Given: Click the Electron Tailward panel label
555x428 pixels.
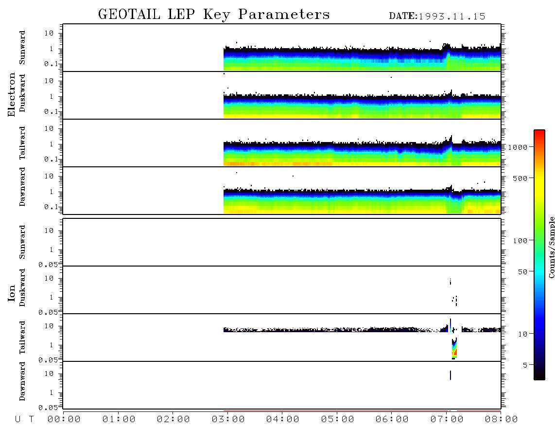Looking at the screenshot, I should 22,143.
